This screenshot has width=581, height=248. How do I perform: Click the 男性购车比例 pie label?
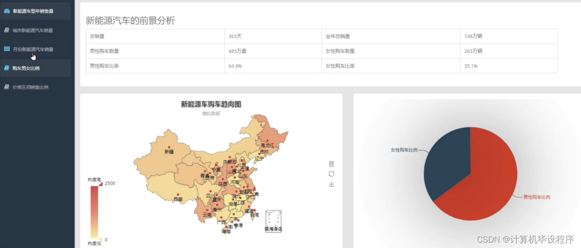click(537, 197)
